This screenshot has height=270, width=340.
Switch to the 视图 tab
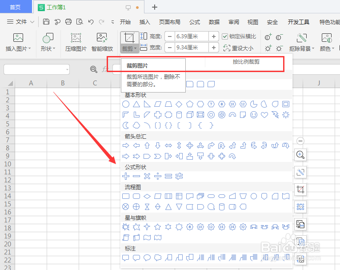click(253, 22)
